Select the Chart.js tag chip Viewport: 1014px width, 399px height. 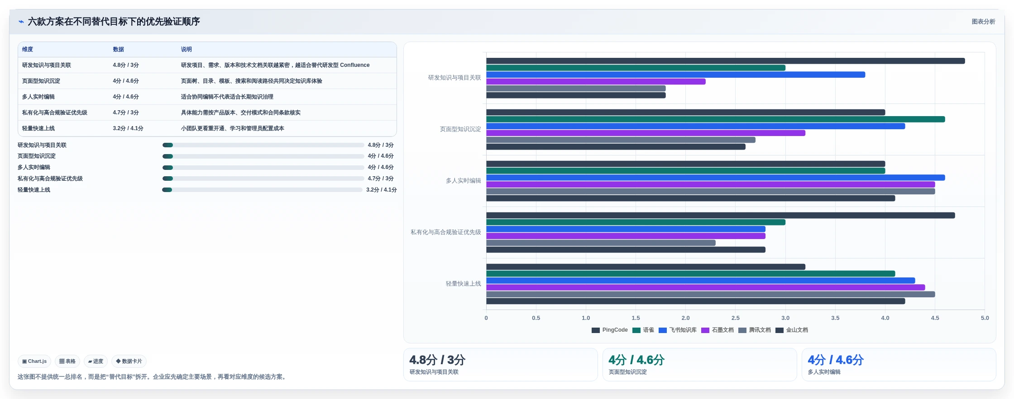tap(34, 361)
